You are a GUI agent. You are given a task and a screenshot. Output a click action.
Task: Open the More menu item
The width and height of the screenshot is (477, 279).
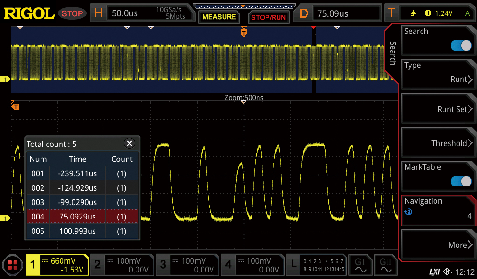(x=437, y=245)
